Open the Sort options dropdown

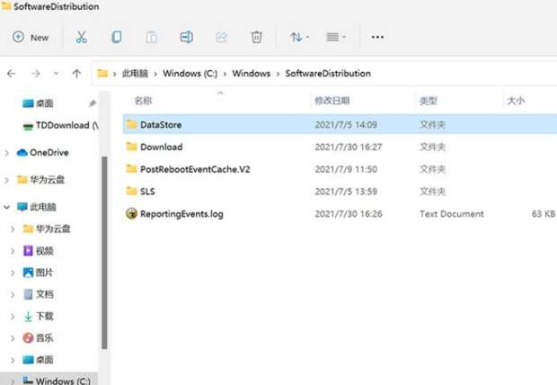(x=299, y=37)
